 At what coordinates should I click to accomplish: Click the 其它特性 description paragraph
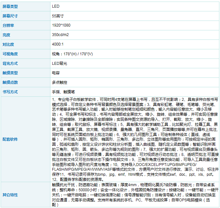click(135, 195)
